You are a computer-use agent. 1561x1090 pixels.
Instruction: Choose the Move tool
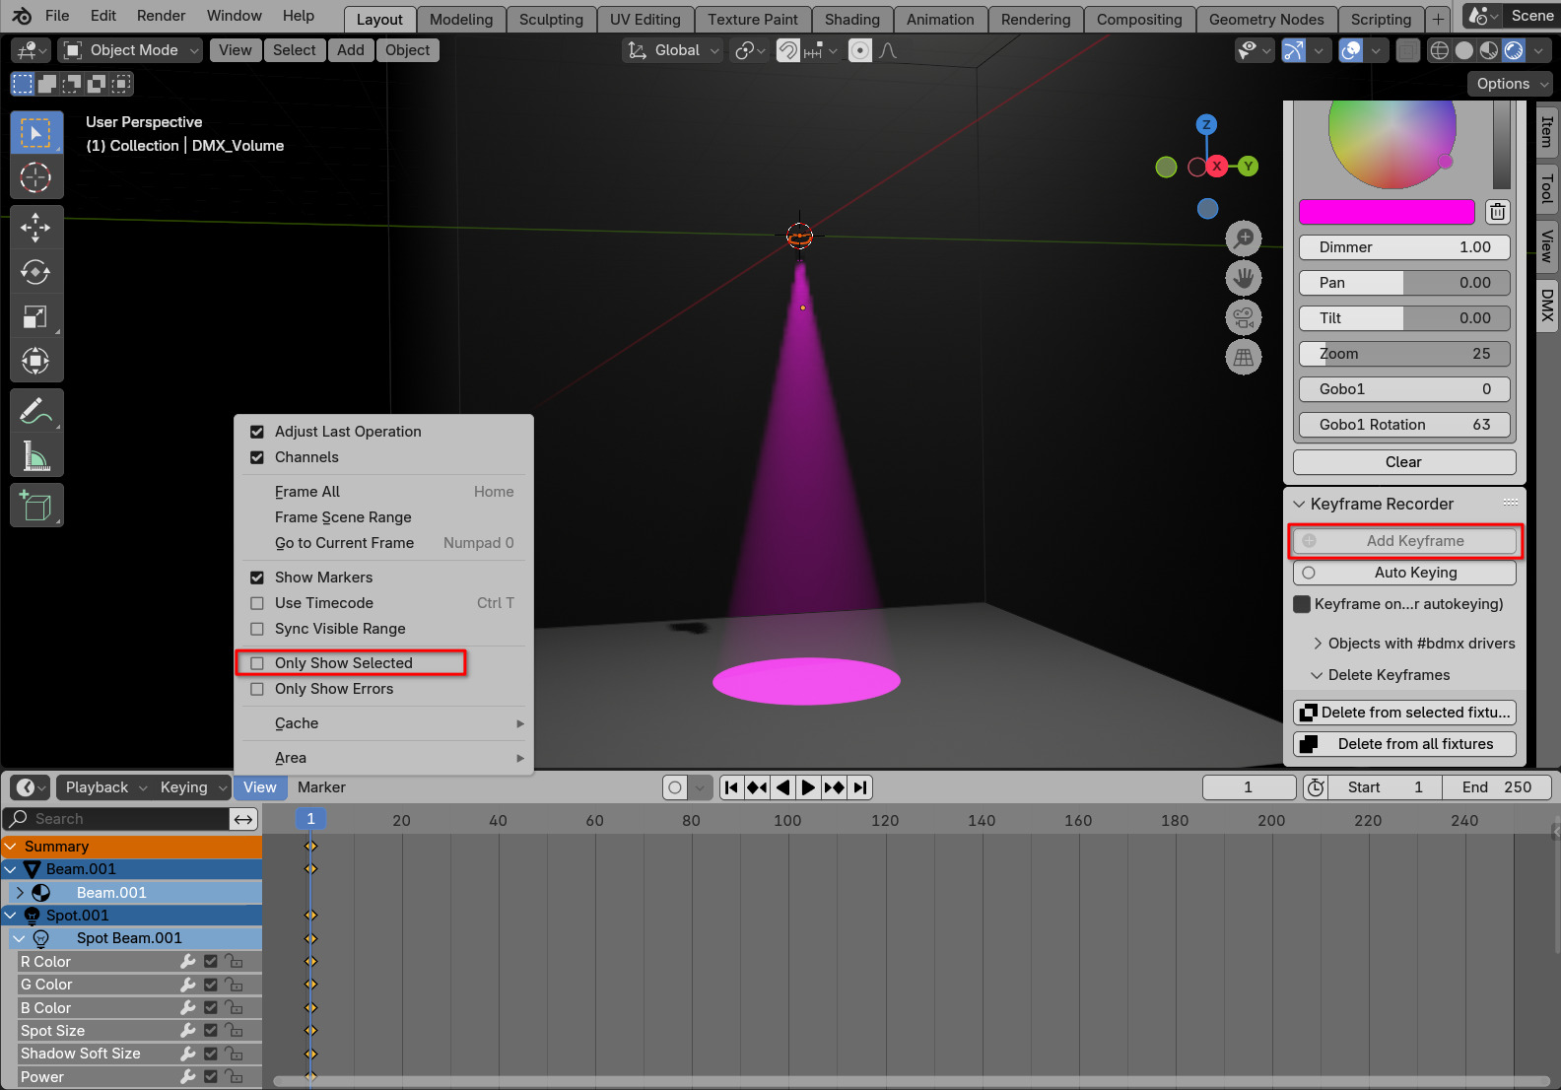36,228
